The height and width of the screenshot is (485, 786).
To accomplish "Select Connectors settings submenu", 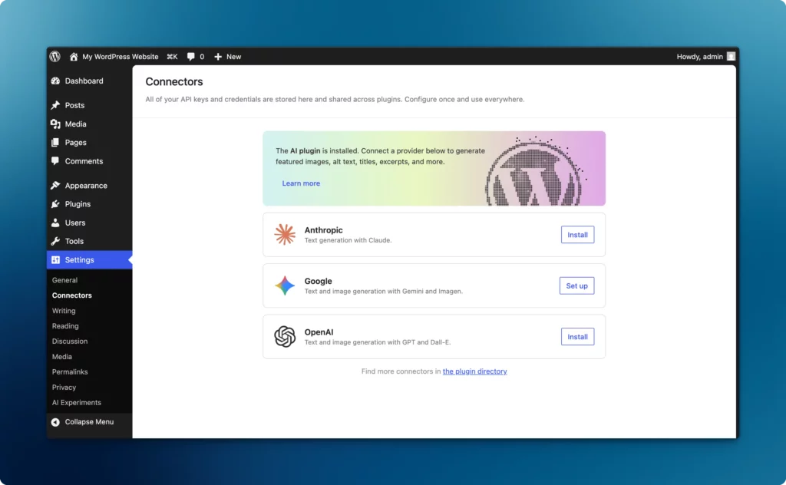I will [71, 295].
